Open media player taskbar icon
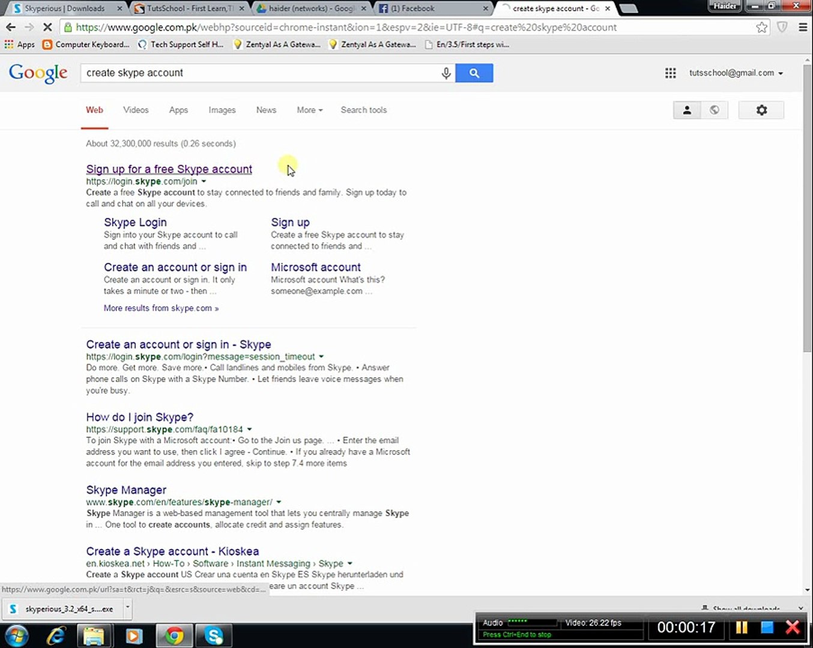 pos(133,635)
